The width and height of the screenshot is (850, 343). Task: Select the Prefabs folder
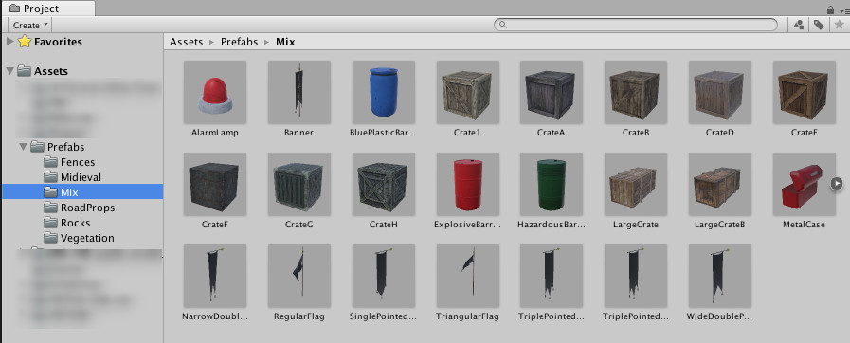(x=65, y=147)
